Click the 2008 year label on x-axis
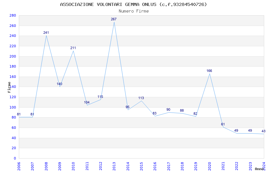The height and width of the screenshot is (172, 267). click(46, 166)
